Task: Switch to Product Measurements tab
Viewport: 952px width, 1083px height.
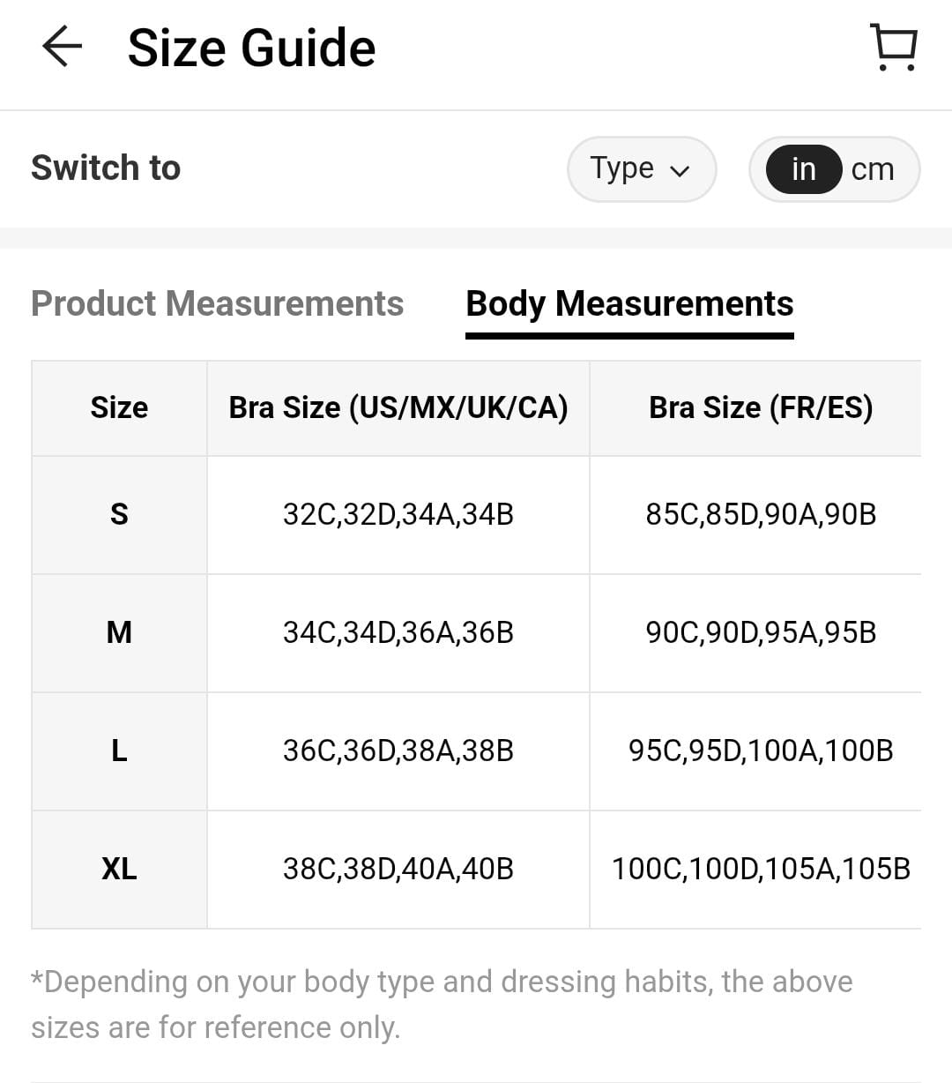Action: (217, 303)
